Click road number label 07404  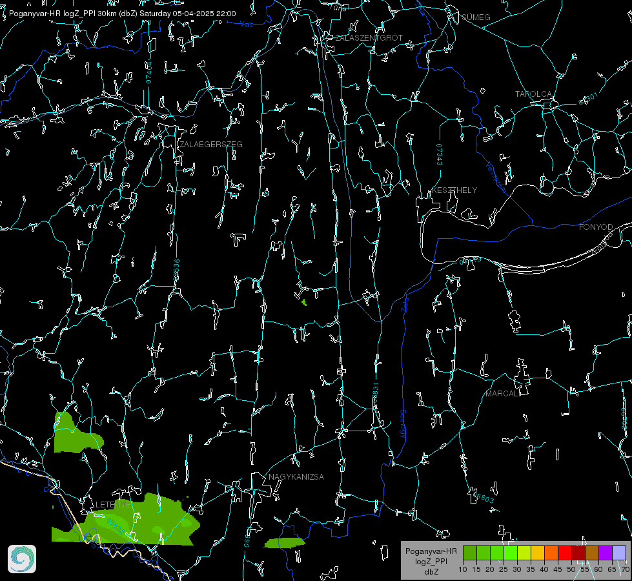[x=148, y=73]
